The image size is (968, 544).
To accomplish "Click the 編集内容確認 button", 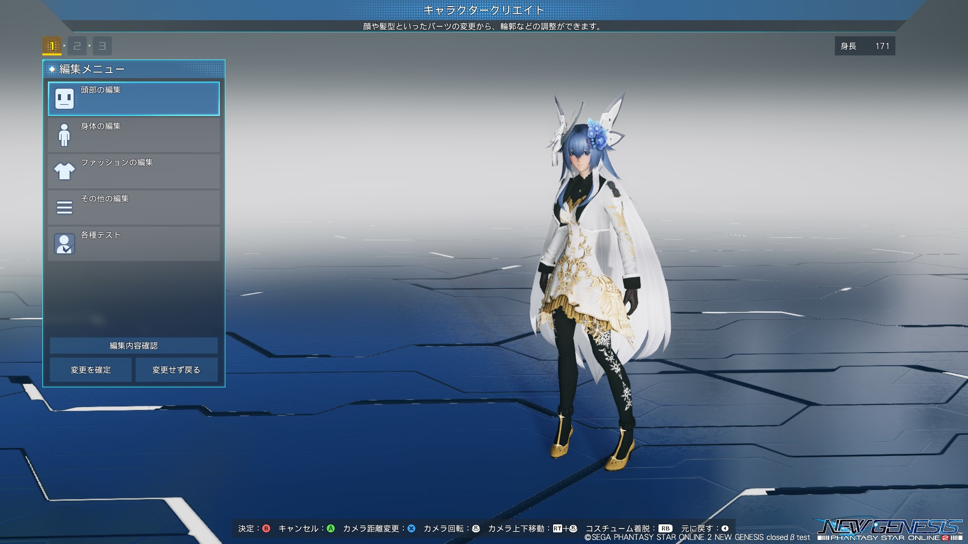I will (134, 346).
